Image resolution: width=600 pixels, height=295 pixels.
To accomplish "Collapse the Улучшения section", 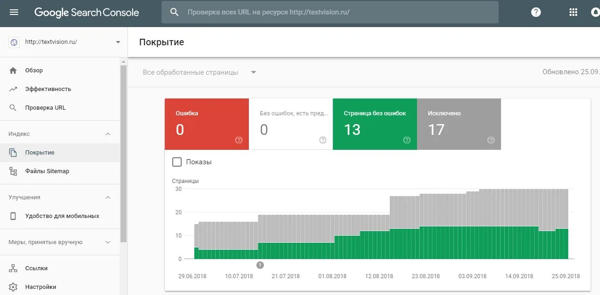I will point(108,197).
